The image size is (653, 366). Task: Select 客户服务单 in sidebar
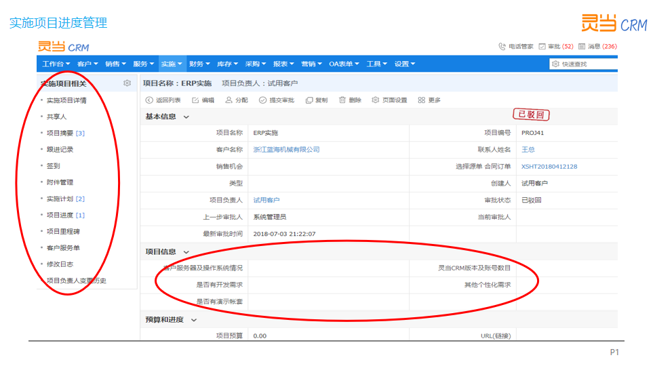click(x=63, y=248)
